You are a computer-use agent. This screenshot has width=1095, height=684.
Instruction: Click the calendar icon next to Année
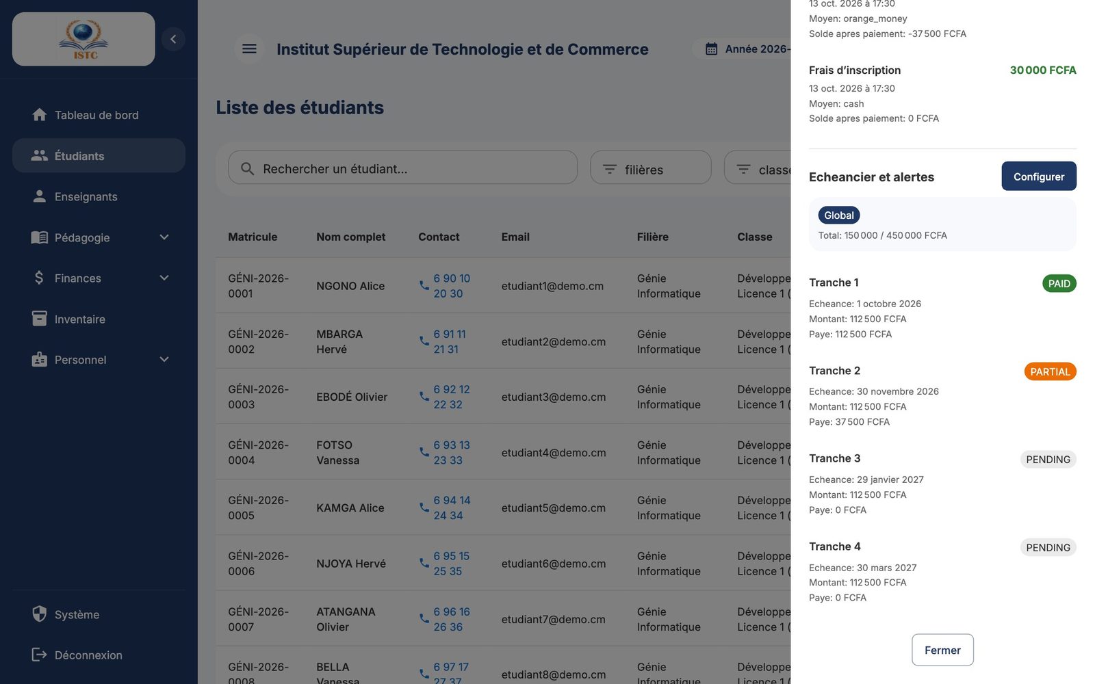712,49
